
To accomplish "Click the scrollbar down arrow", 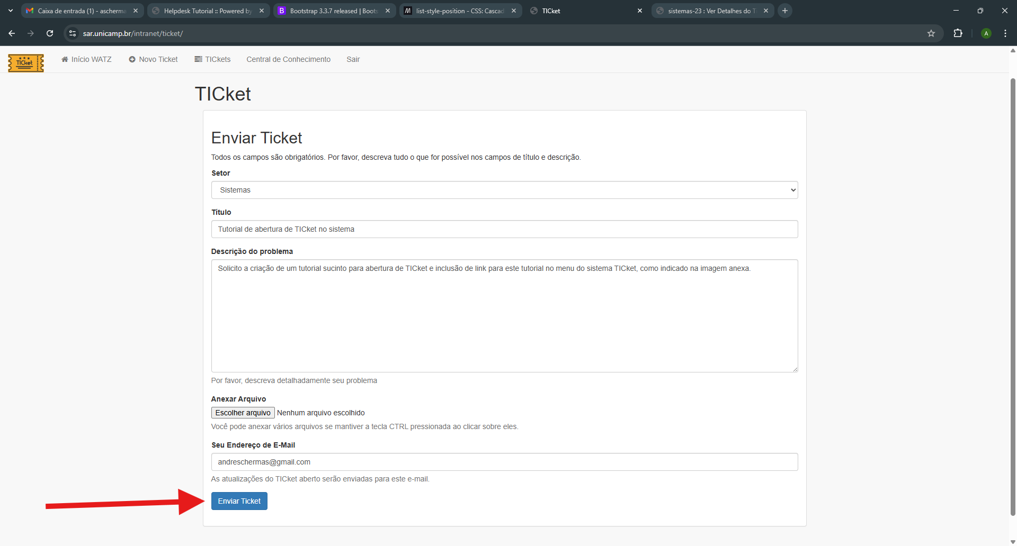I will 1013,542.
